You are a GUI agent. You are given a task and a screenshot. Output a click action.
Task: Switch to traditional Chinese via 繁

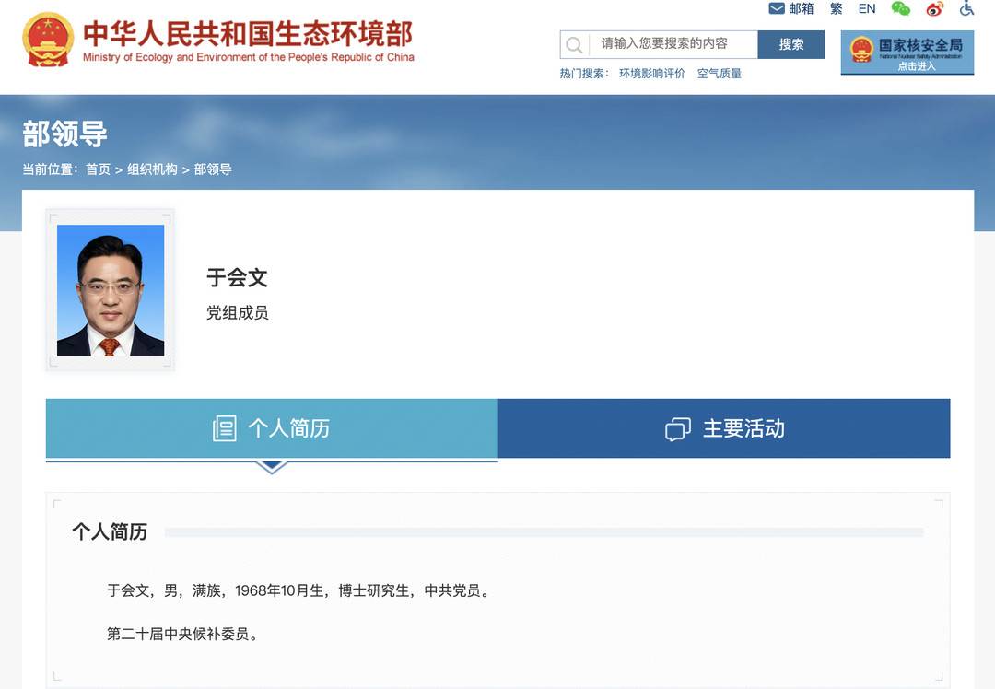[836, 9]
